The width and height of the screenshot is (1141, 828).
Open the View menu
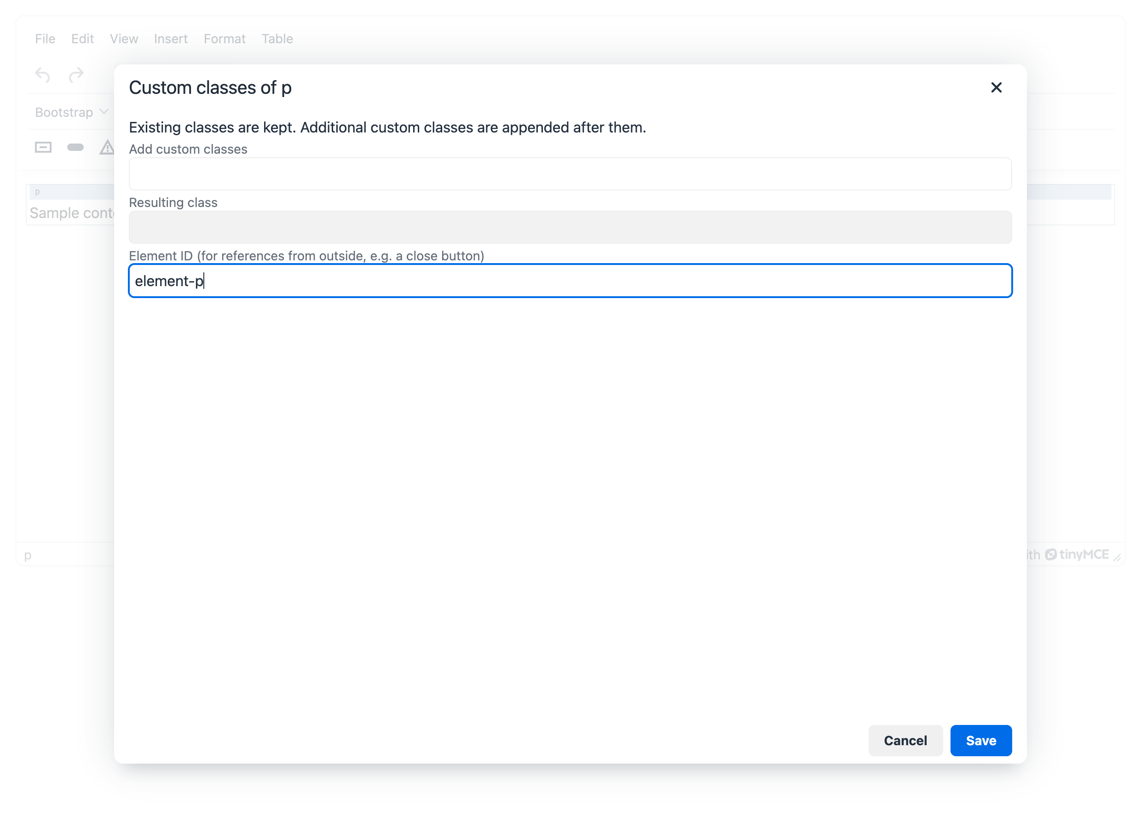(124, 39)
